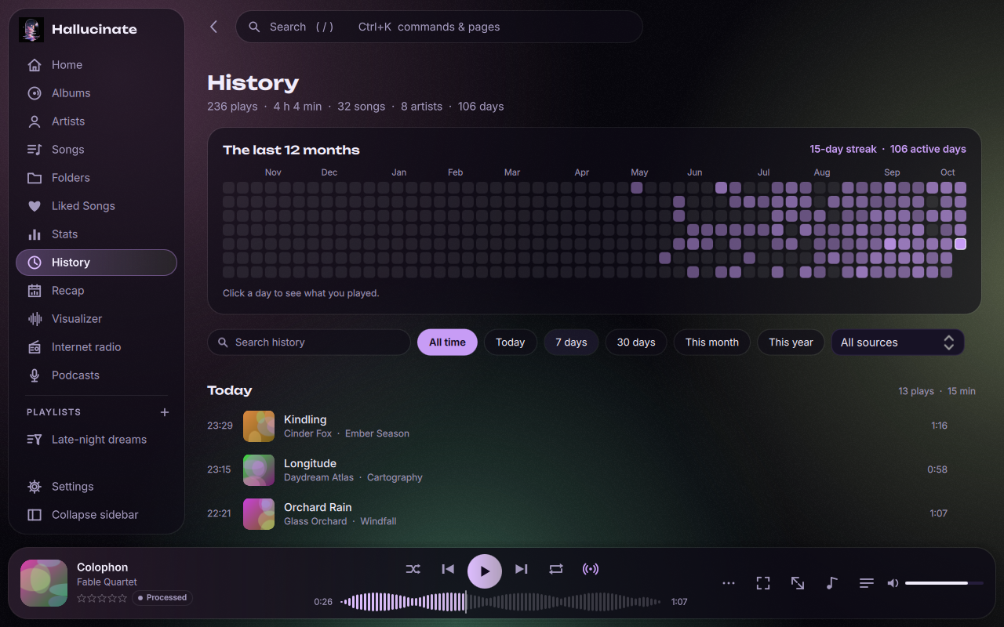This screenshot has width=1004, height=627.
Task: Open the Artists page
Action: pos(96,121)
